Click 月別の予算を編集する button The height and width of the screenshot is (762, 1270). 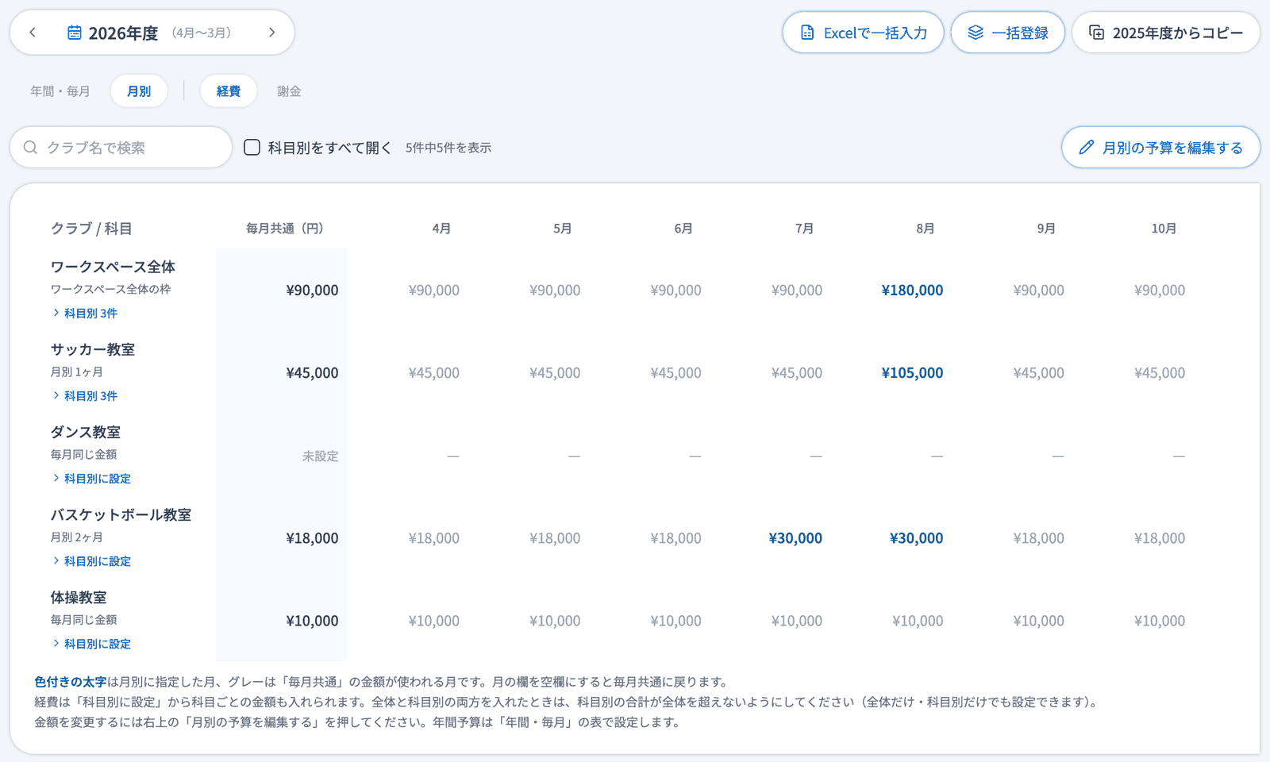[1160, 148]
